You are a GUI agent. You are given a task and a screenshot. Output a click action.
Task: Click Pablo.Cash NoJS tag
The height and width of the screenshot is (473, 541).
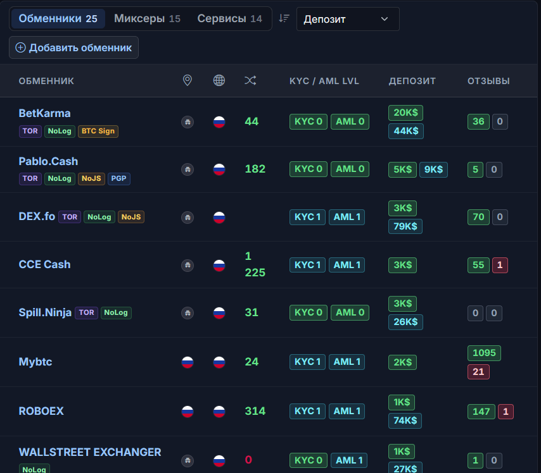(x=91, y=178)
